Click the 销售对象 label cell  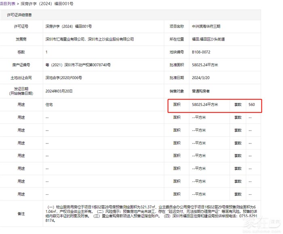(x=177, y=91)
